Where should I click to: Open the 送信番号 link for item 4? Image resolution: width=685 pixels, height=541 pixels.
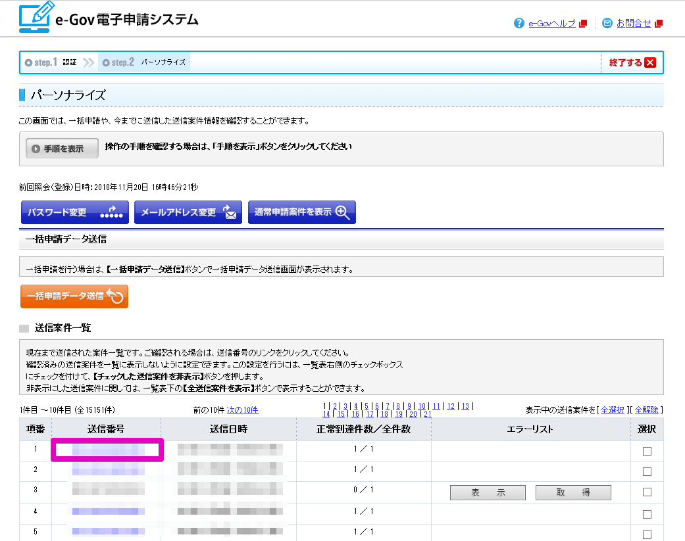109,511
